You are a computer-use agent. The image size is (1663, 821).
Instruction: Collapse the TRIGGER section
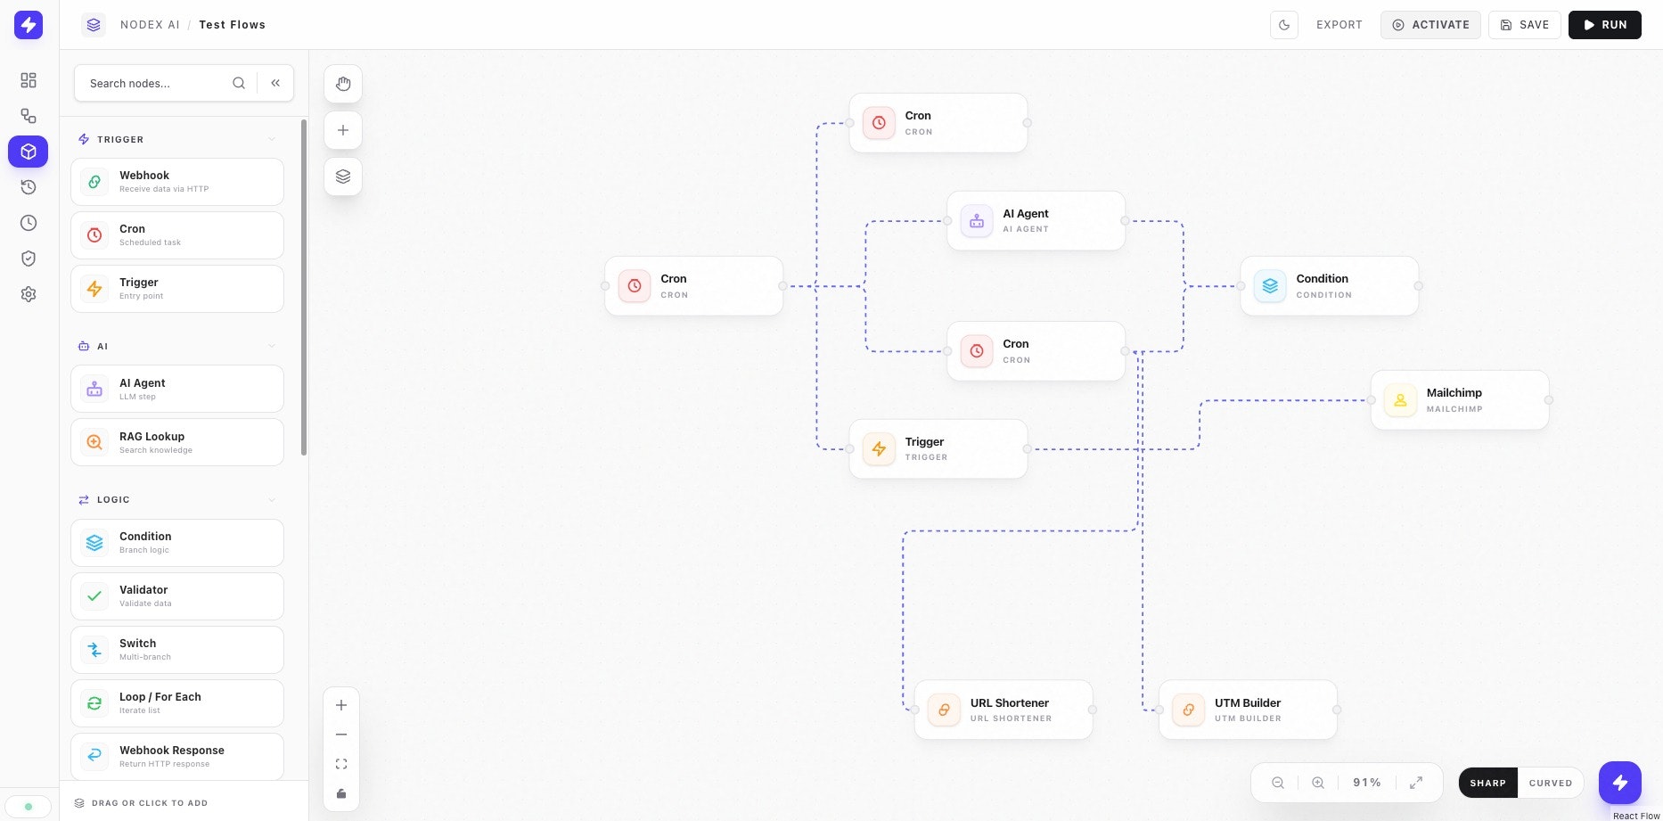(273, 139)
